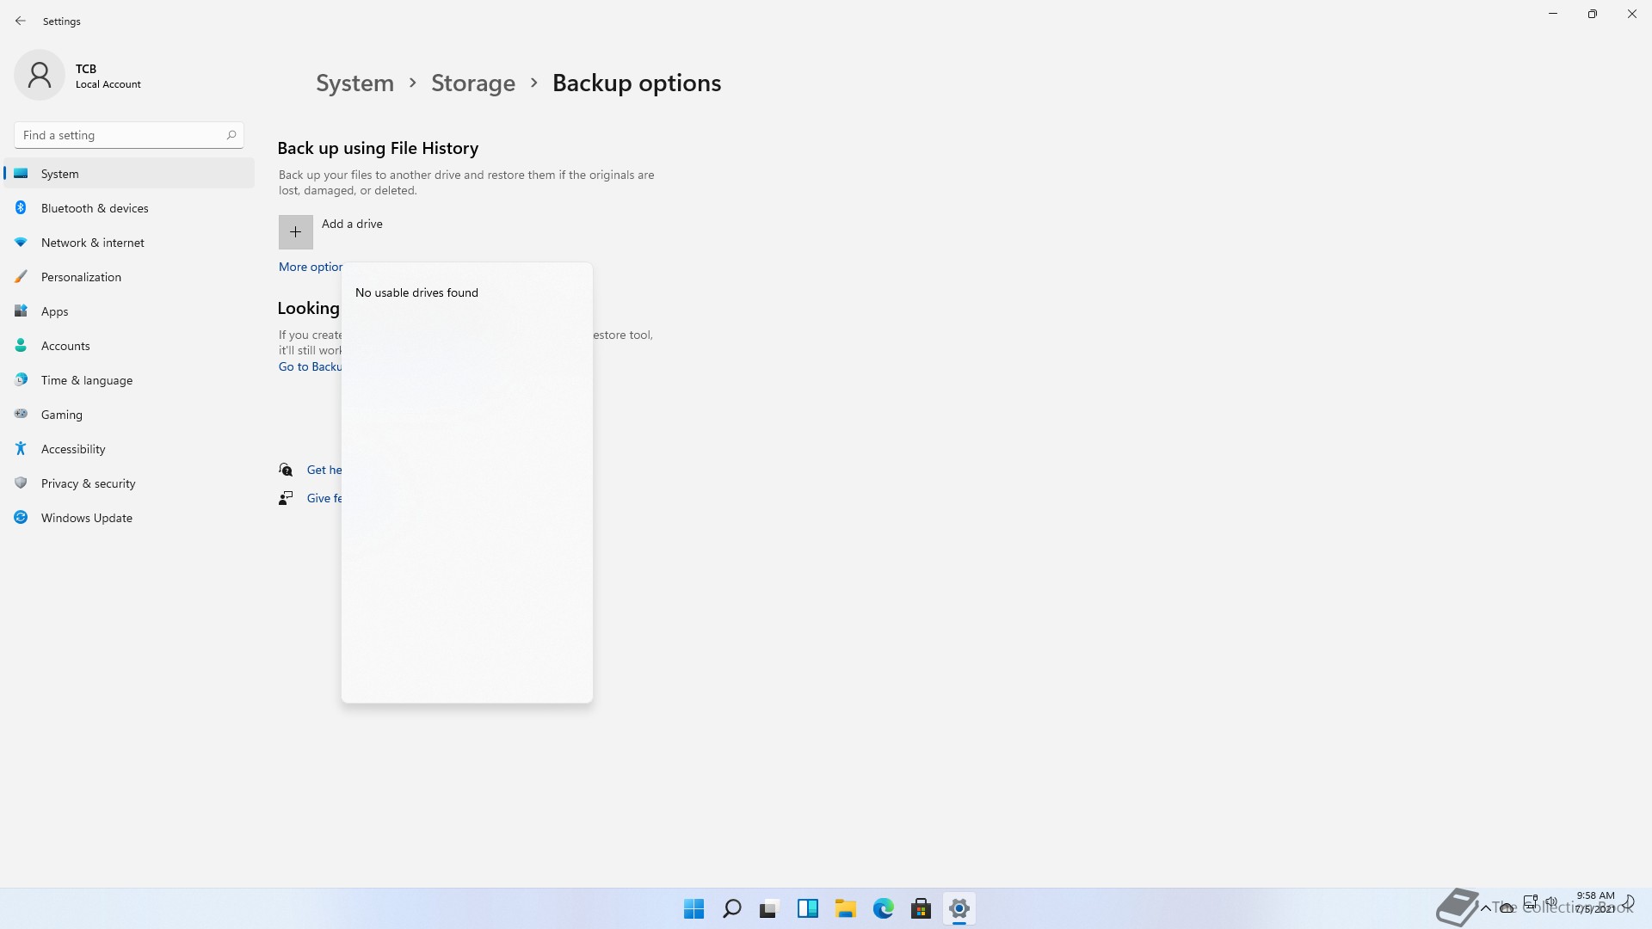Go to Personalization settings

click(x=129, y=277)
